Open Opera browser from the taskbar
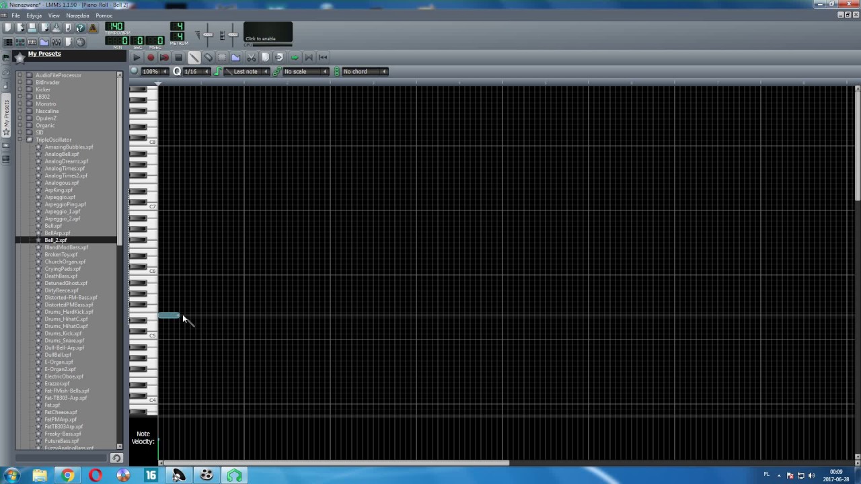 pos(95,475)
